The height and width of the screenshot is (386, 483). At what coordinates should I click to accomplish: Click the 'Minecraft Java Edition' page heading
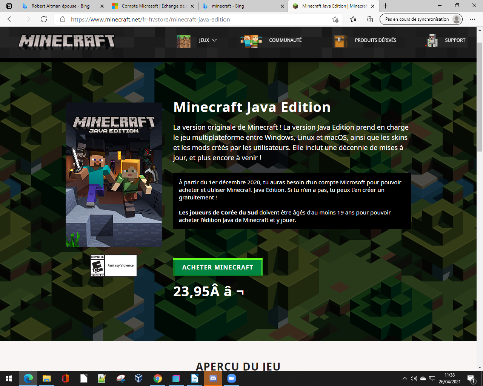(252, 107)
